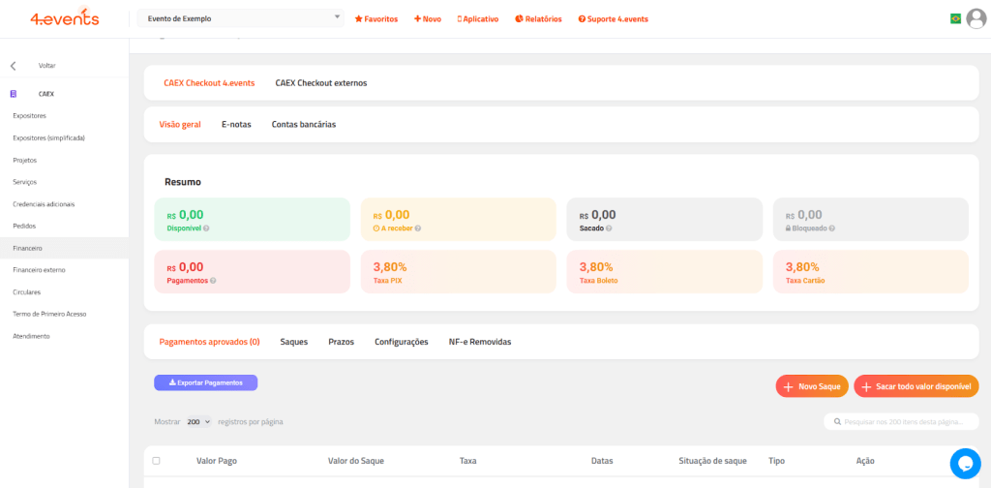Open the Evento de Exemplo event dropdown
Screen dimensions: 991x488
coord(240,18)
